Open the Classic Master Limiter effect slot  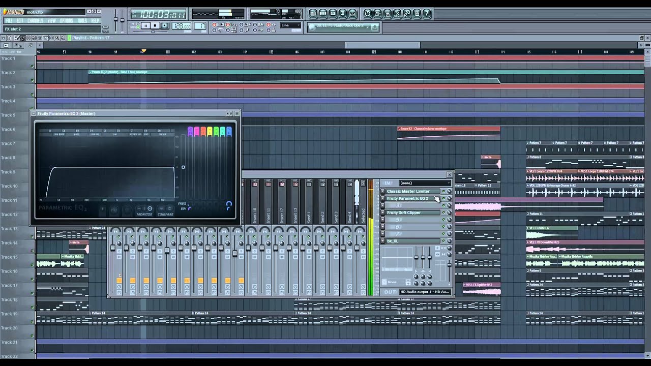(412, 192)
